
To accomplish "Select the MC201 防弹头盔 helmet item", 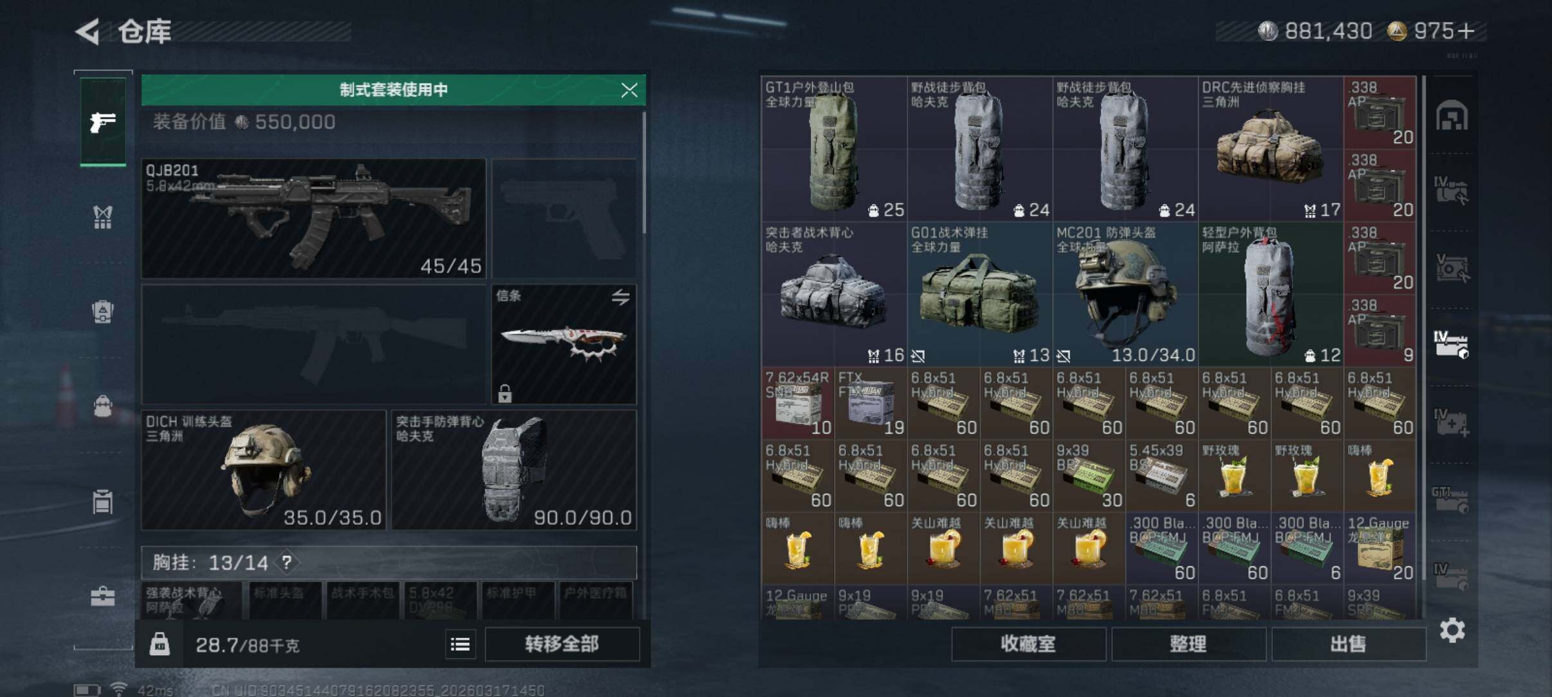I will pyautogui.click(x=1125, y=294).
